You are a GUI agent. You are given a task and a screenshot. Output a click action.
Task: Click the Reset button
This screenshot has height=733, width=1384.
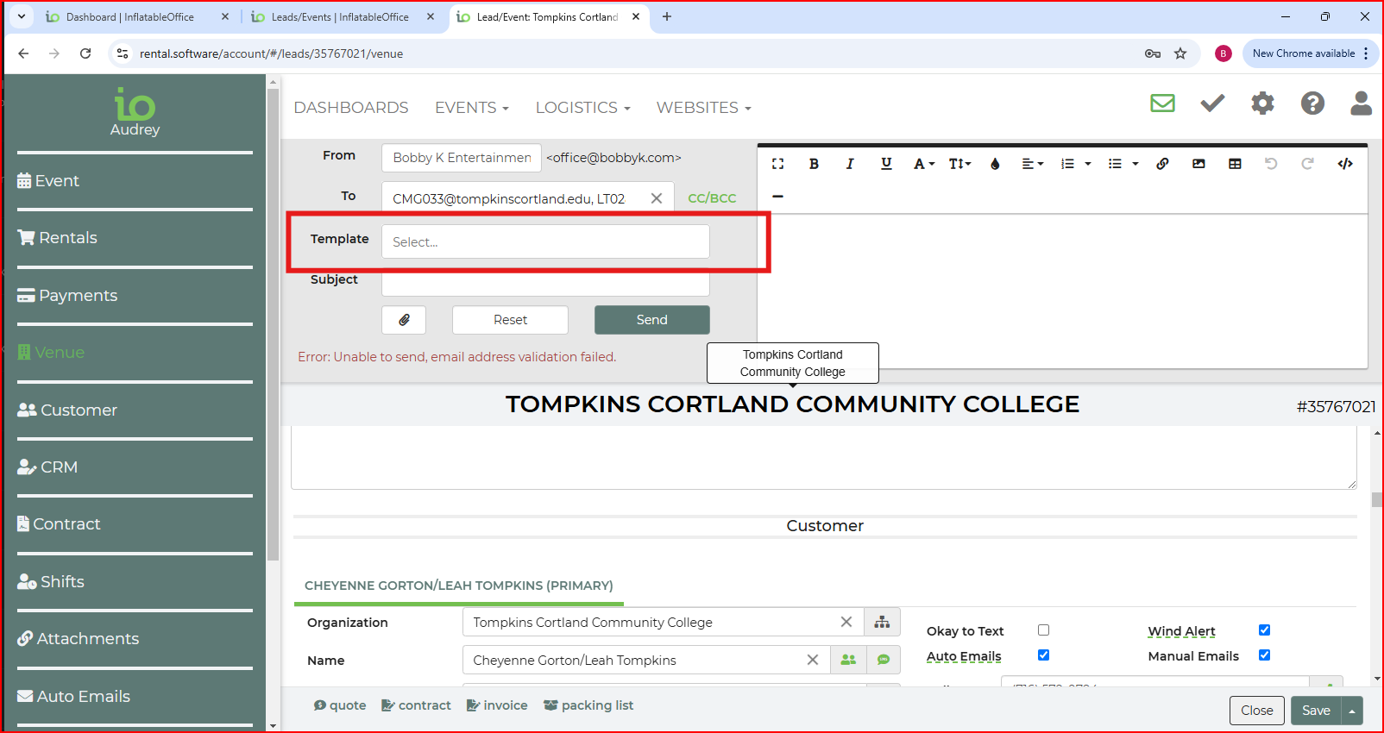(510, 320)
